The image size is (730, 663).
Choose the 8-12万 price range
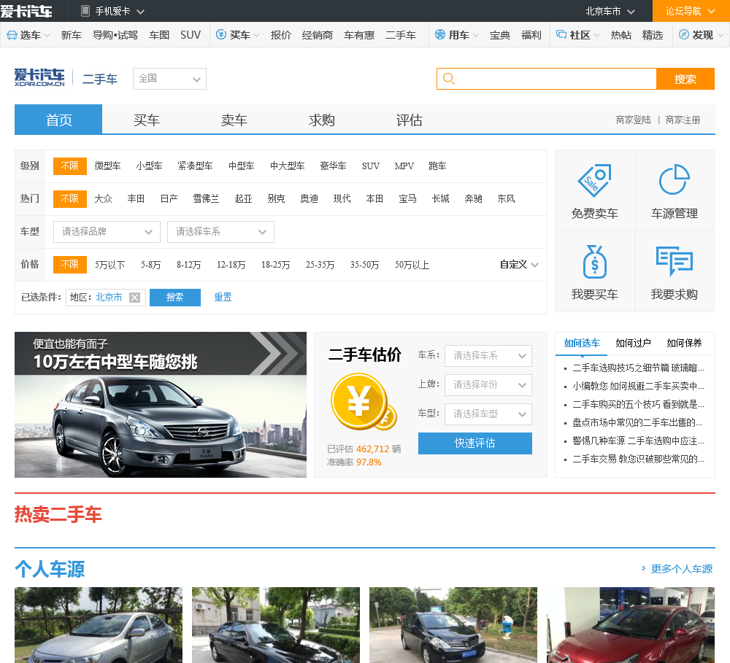188,265
